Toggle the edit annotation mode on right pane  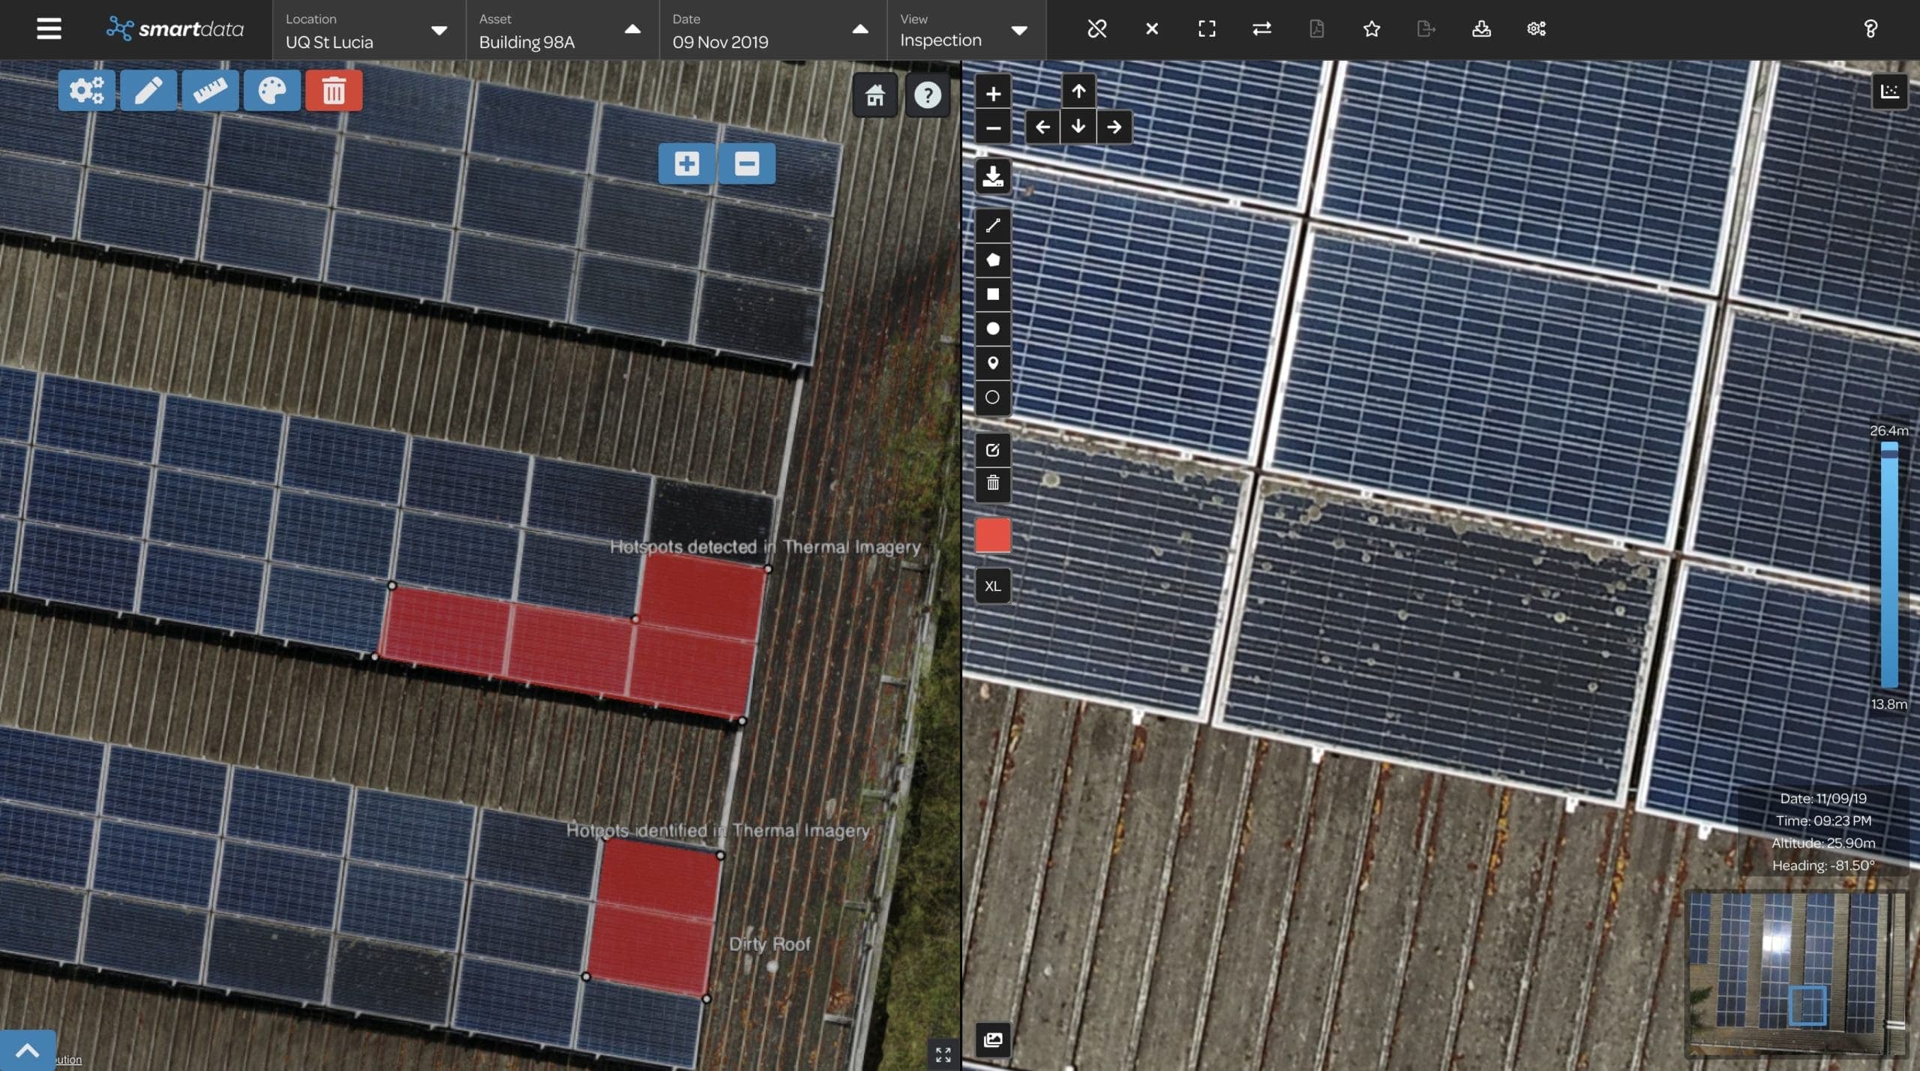coord(992,450)
